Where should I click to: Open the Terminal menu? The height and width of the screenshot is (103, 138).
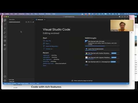[x=41, y=14]
